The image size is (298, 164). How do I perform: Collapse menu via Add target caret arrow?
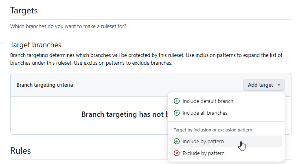click(x=279, y=85)
